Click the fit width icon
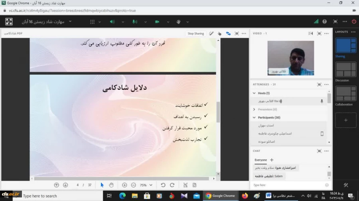359x201 pixels. pos(185,185)
